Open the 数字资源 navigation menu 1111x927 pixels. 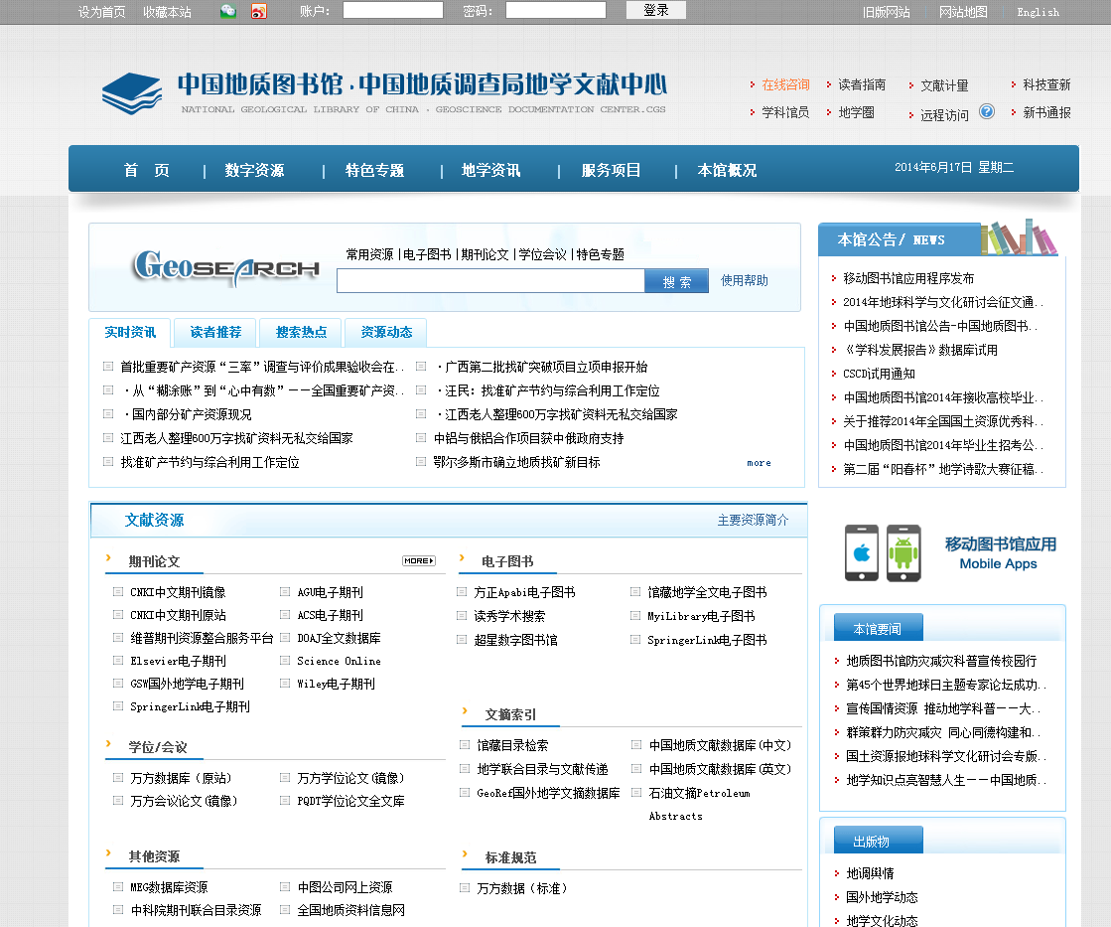point(254,170)
